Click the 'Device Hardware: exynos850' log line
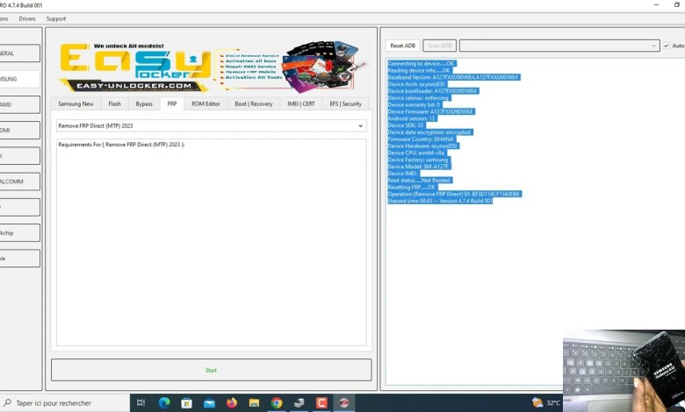The image size is (685, 412). tap(423, 146)
